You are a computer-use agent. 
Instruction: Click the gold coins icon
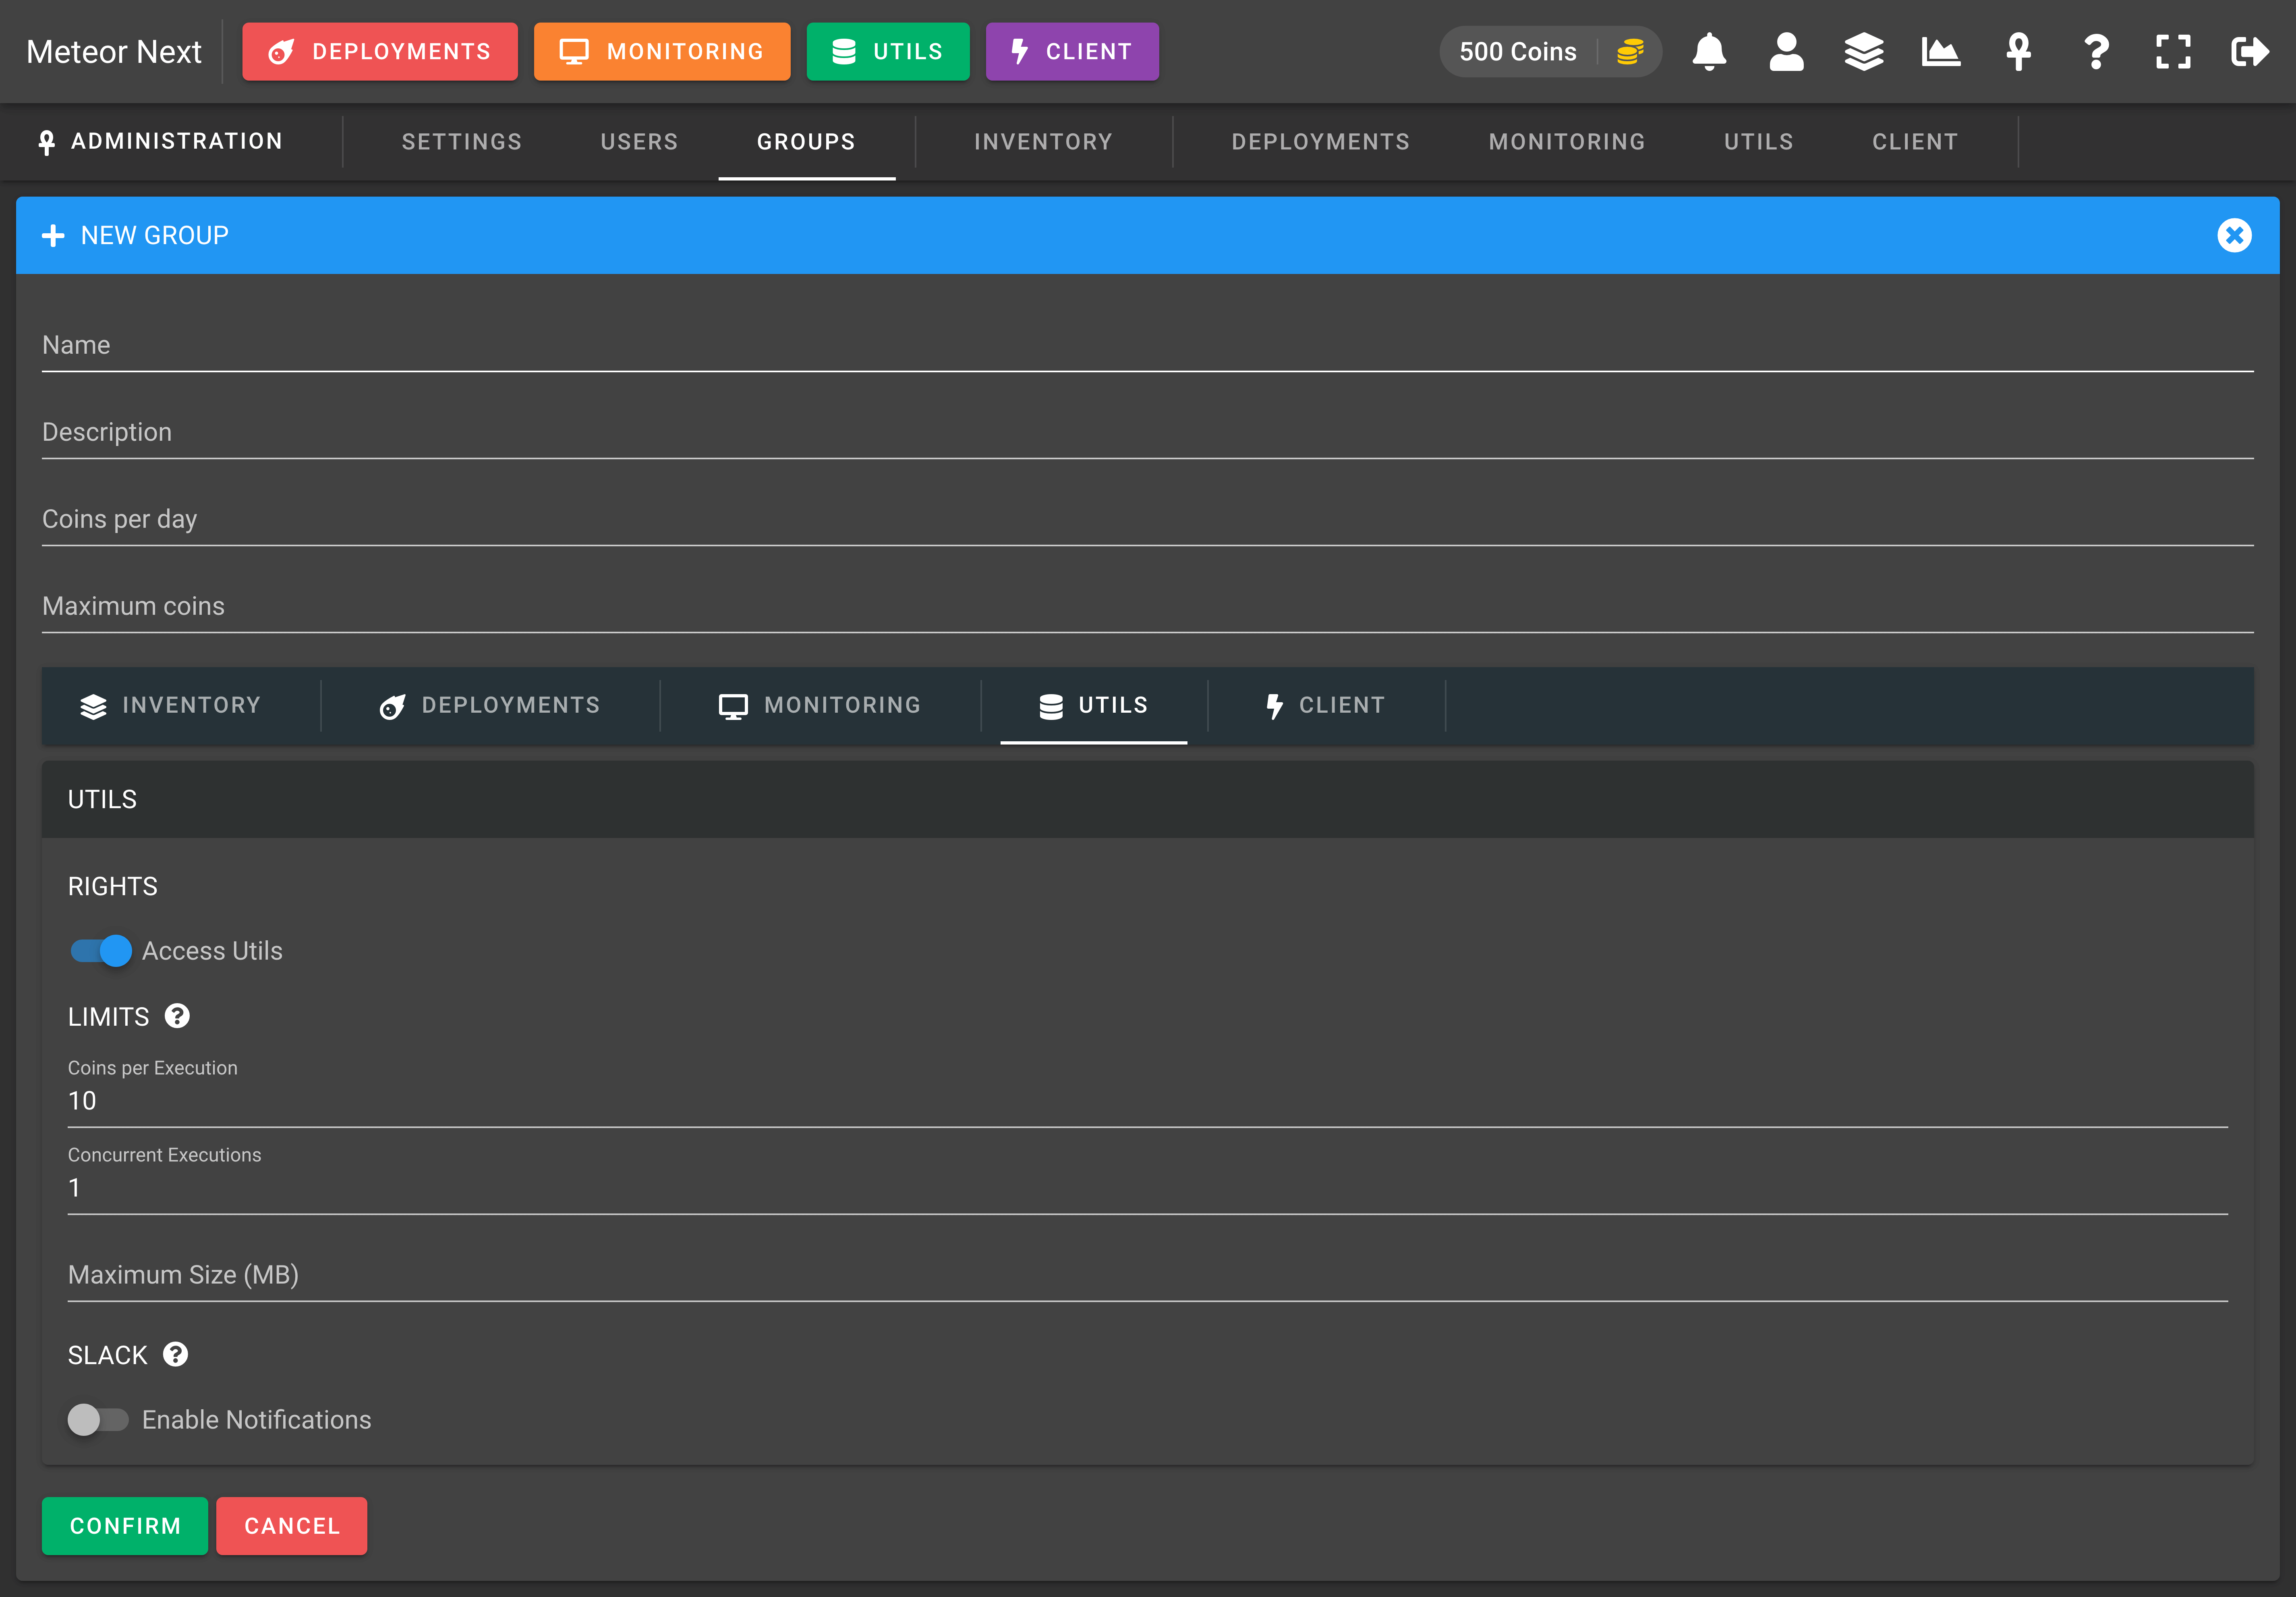click(1630, 52)
